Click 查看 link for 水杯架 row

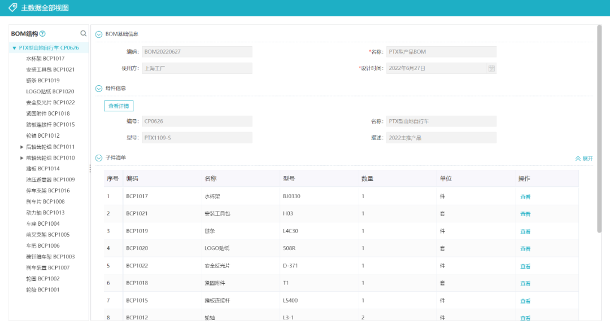point(525,197)
